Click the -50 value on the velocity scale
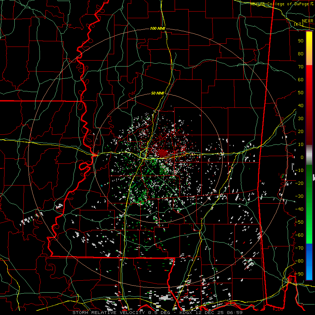 [300, 222]
